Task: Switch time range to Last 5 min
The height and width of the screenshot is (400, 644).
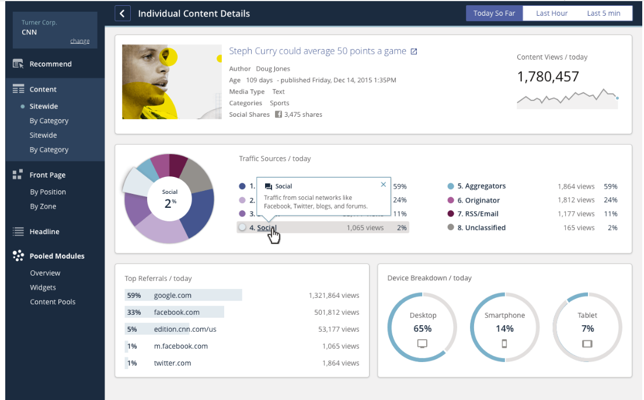Action: point(603,13)
